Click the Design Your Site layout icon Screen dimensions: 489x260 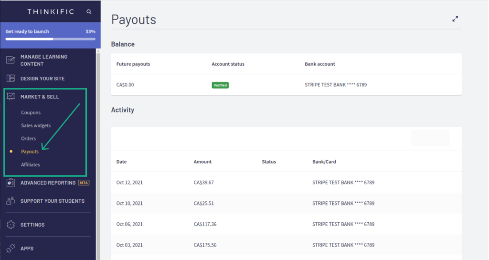tap(11, 78)
